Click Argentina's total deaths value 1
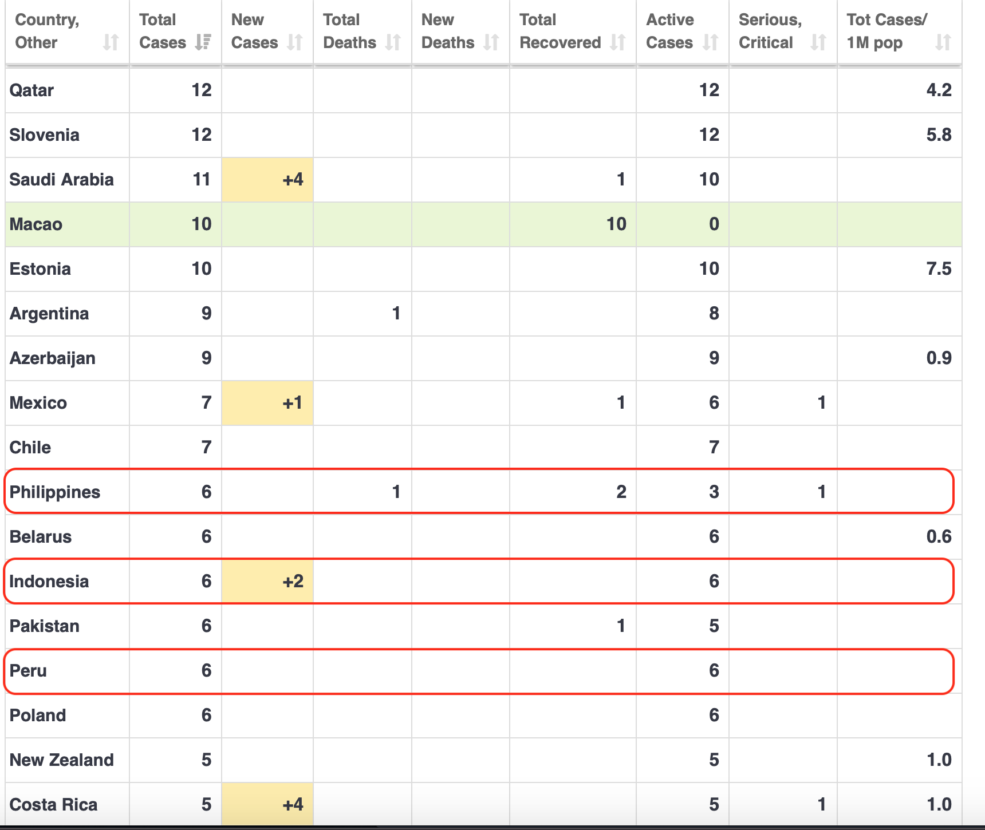The image size is (985, 830). 396,313
